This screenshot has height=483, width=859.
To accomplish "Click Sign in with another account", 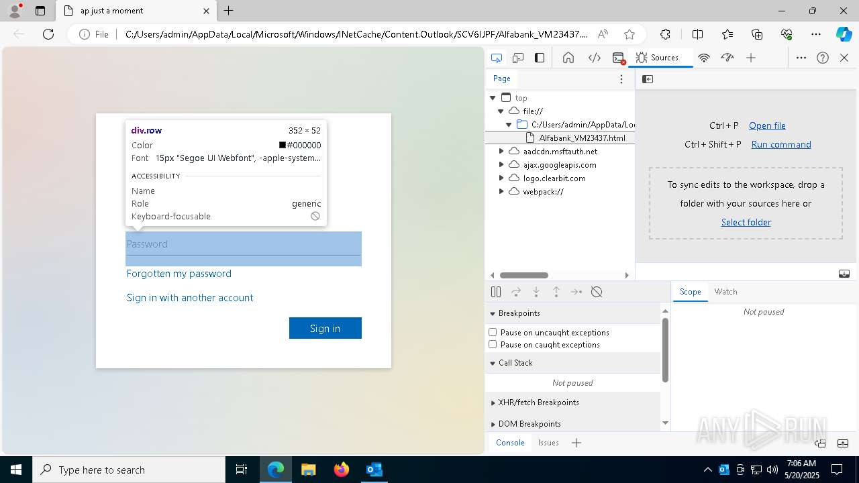I will [x=190, y=298].
